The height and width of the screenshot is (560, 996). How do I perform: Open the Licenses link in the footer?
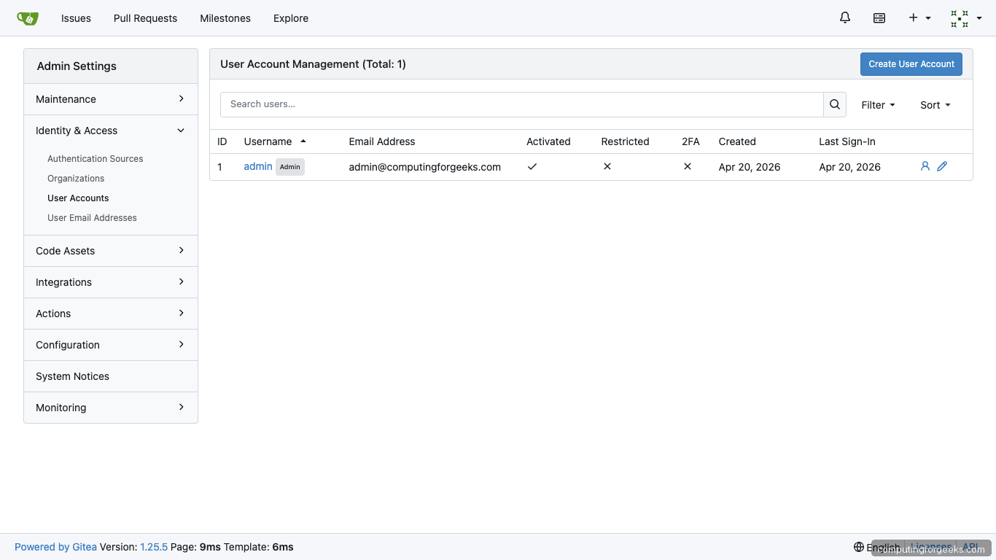point(933,547)
